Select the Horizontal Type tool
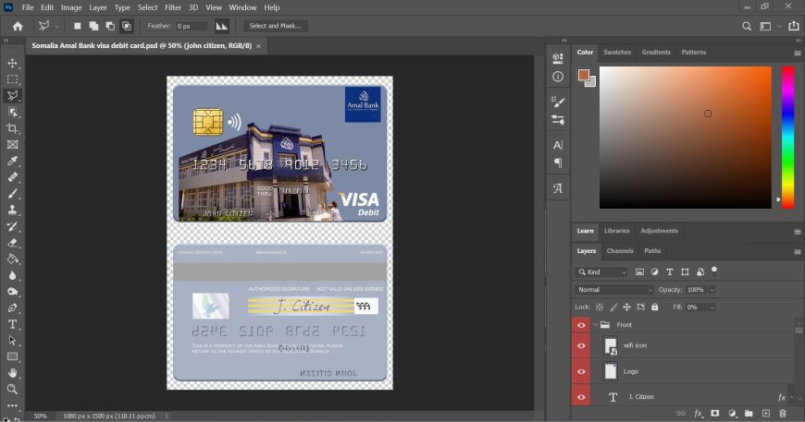This screenshot has width=805, height=422. pyautogui.click(x=12, y=324)
